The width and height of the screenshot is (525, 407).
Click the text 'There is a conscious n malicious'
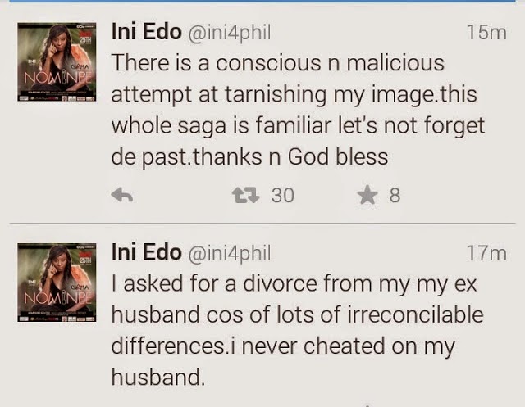tap(279, 63)
